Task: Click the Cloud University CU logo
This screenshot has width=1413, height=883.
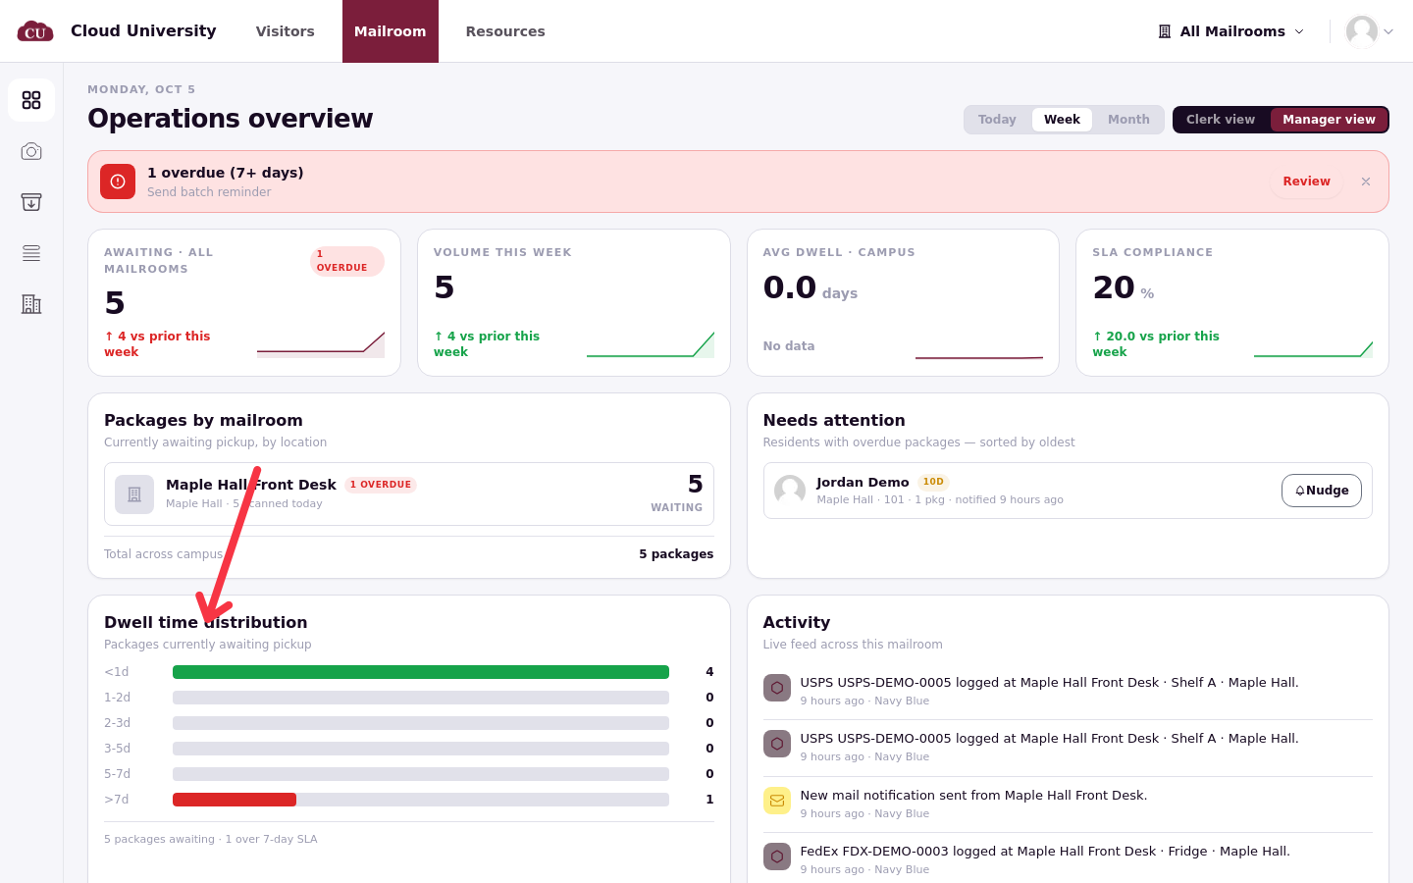Action: (x=35, y=31)
